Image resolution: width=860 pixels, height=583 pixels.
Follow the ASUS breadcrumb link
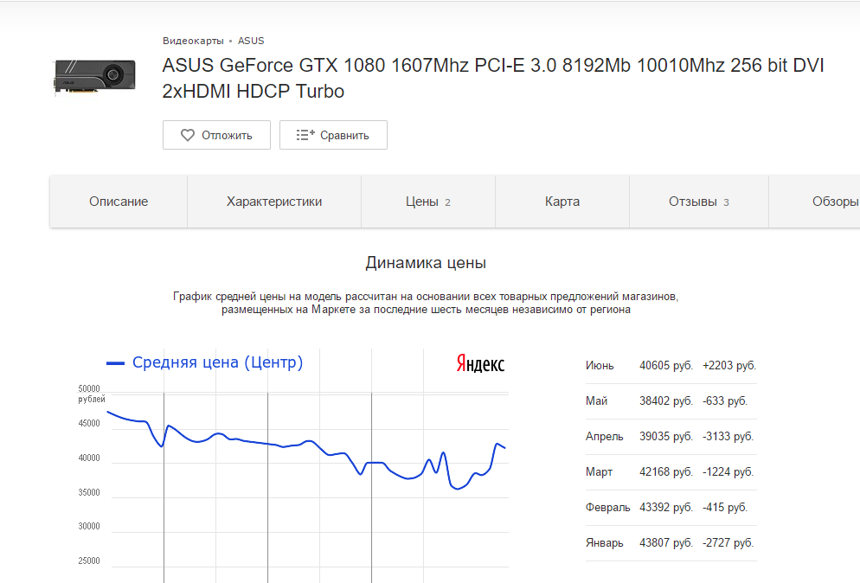[x=251, y=41]
